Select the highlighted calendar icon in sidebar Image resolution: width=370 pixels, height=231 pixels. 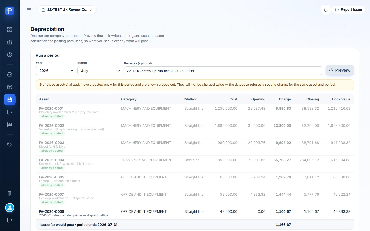click(10, 100)
